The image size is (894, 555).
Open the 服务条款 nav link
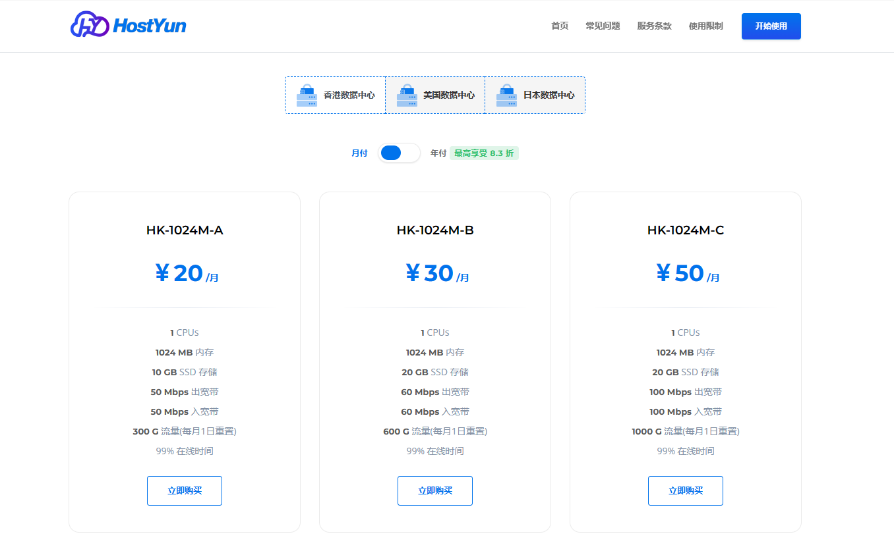point(654,26)
